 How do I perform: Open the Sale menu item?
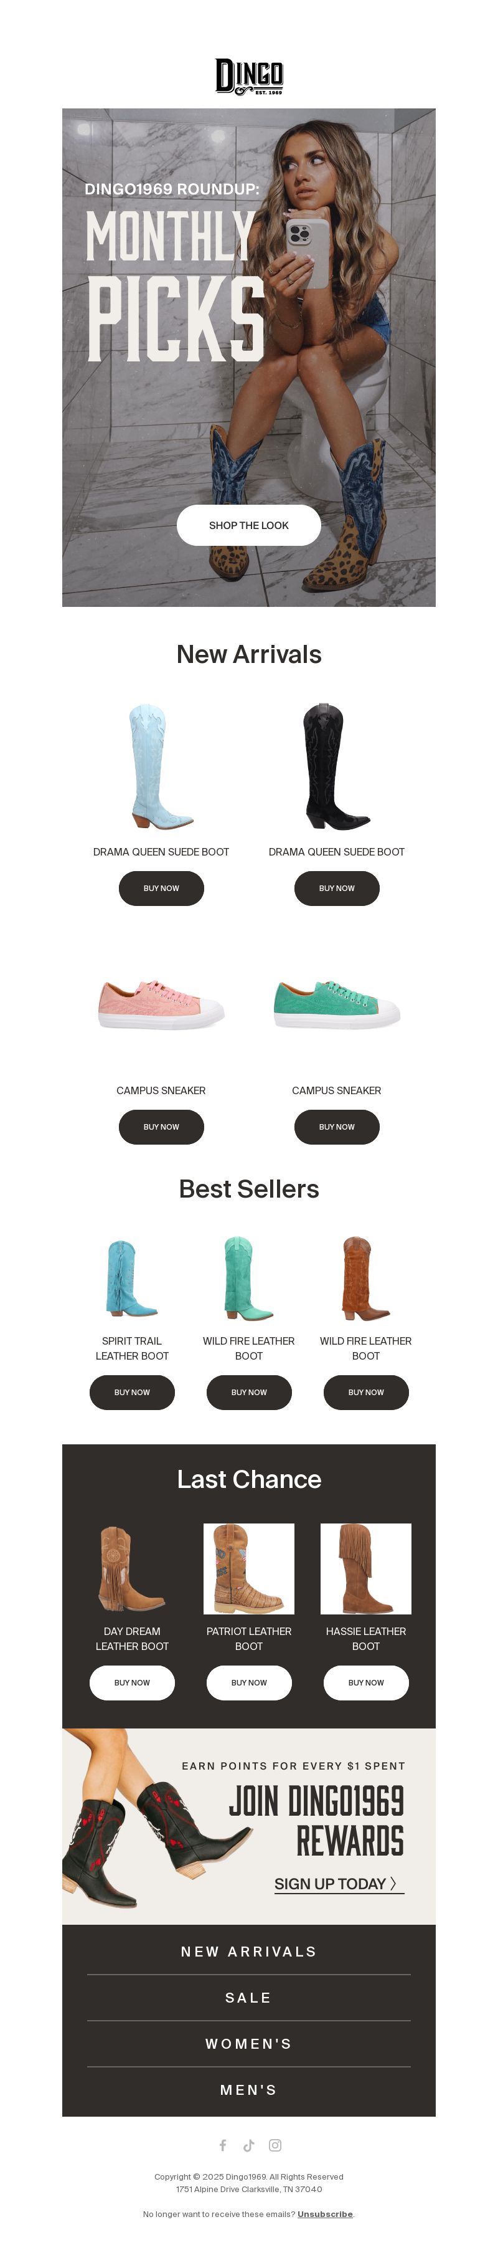point(248,1998)
